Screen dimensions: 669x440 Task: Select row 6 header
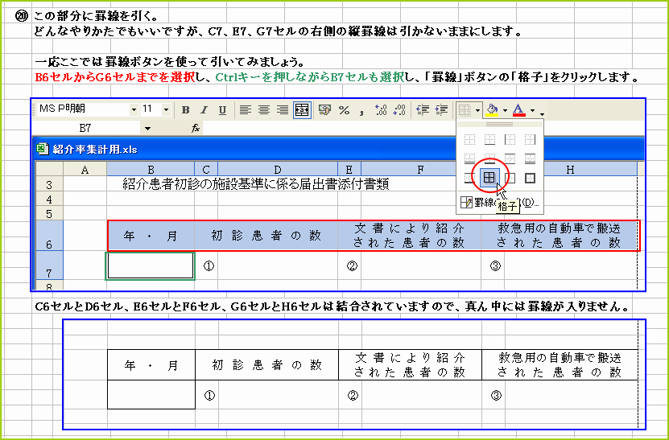(x=49, y=236)
